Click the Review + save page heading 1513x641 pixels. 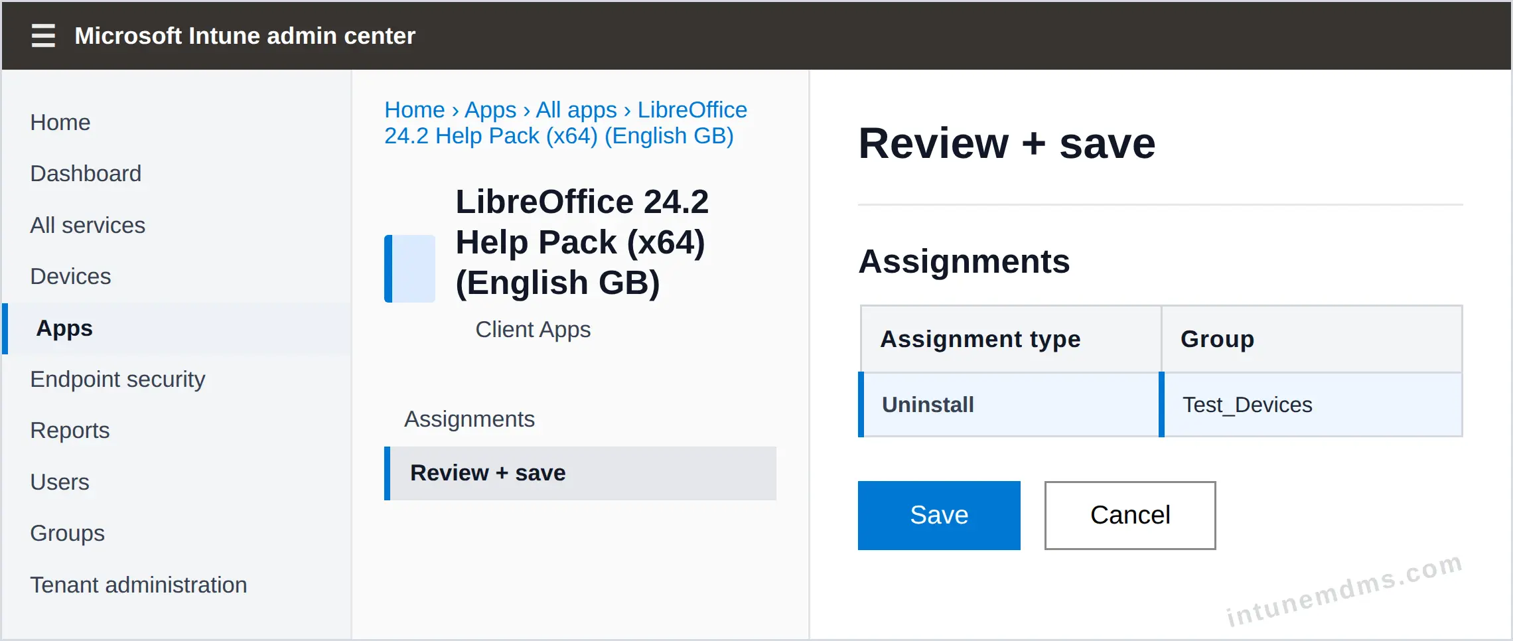1007,143
